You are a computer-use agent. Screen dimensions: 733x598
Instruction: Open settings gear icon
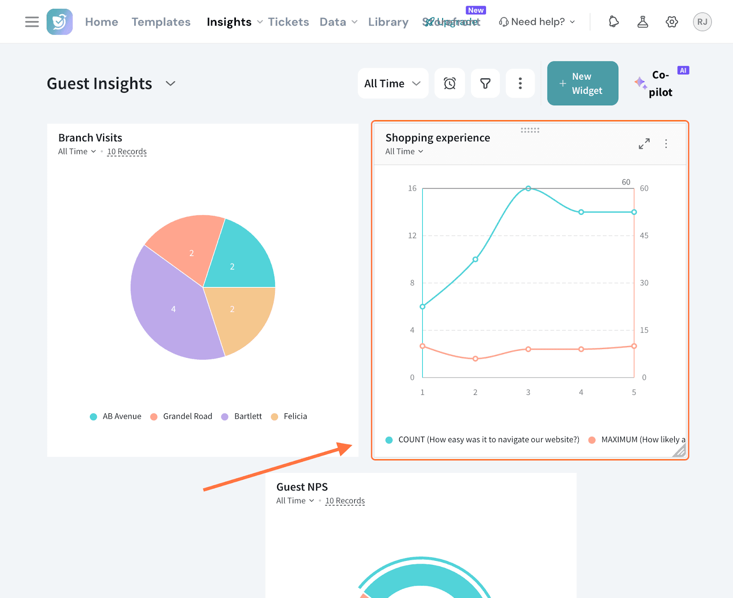[672, 22]
